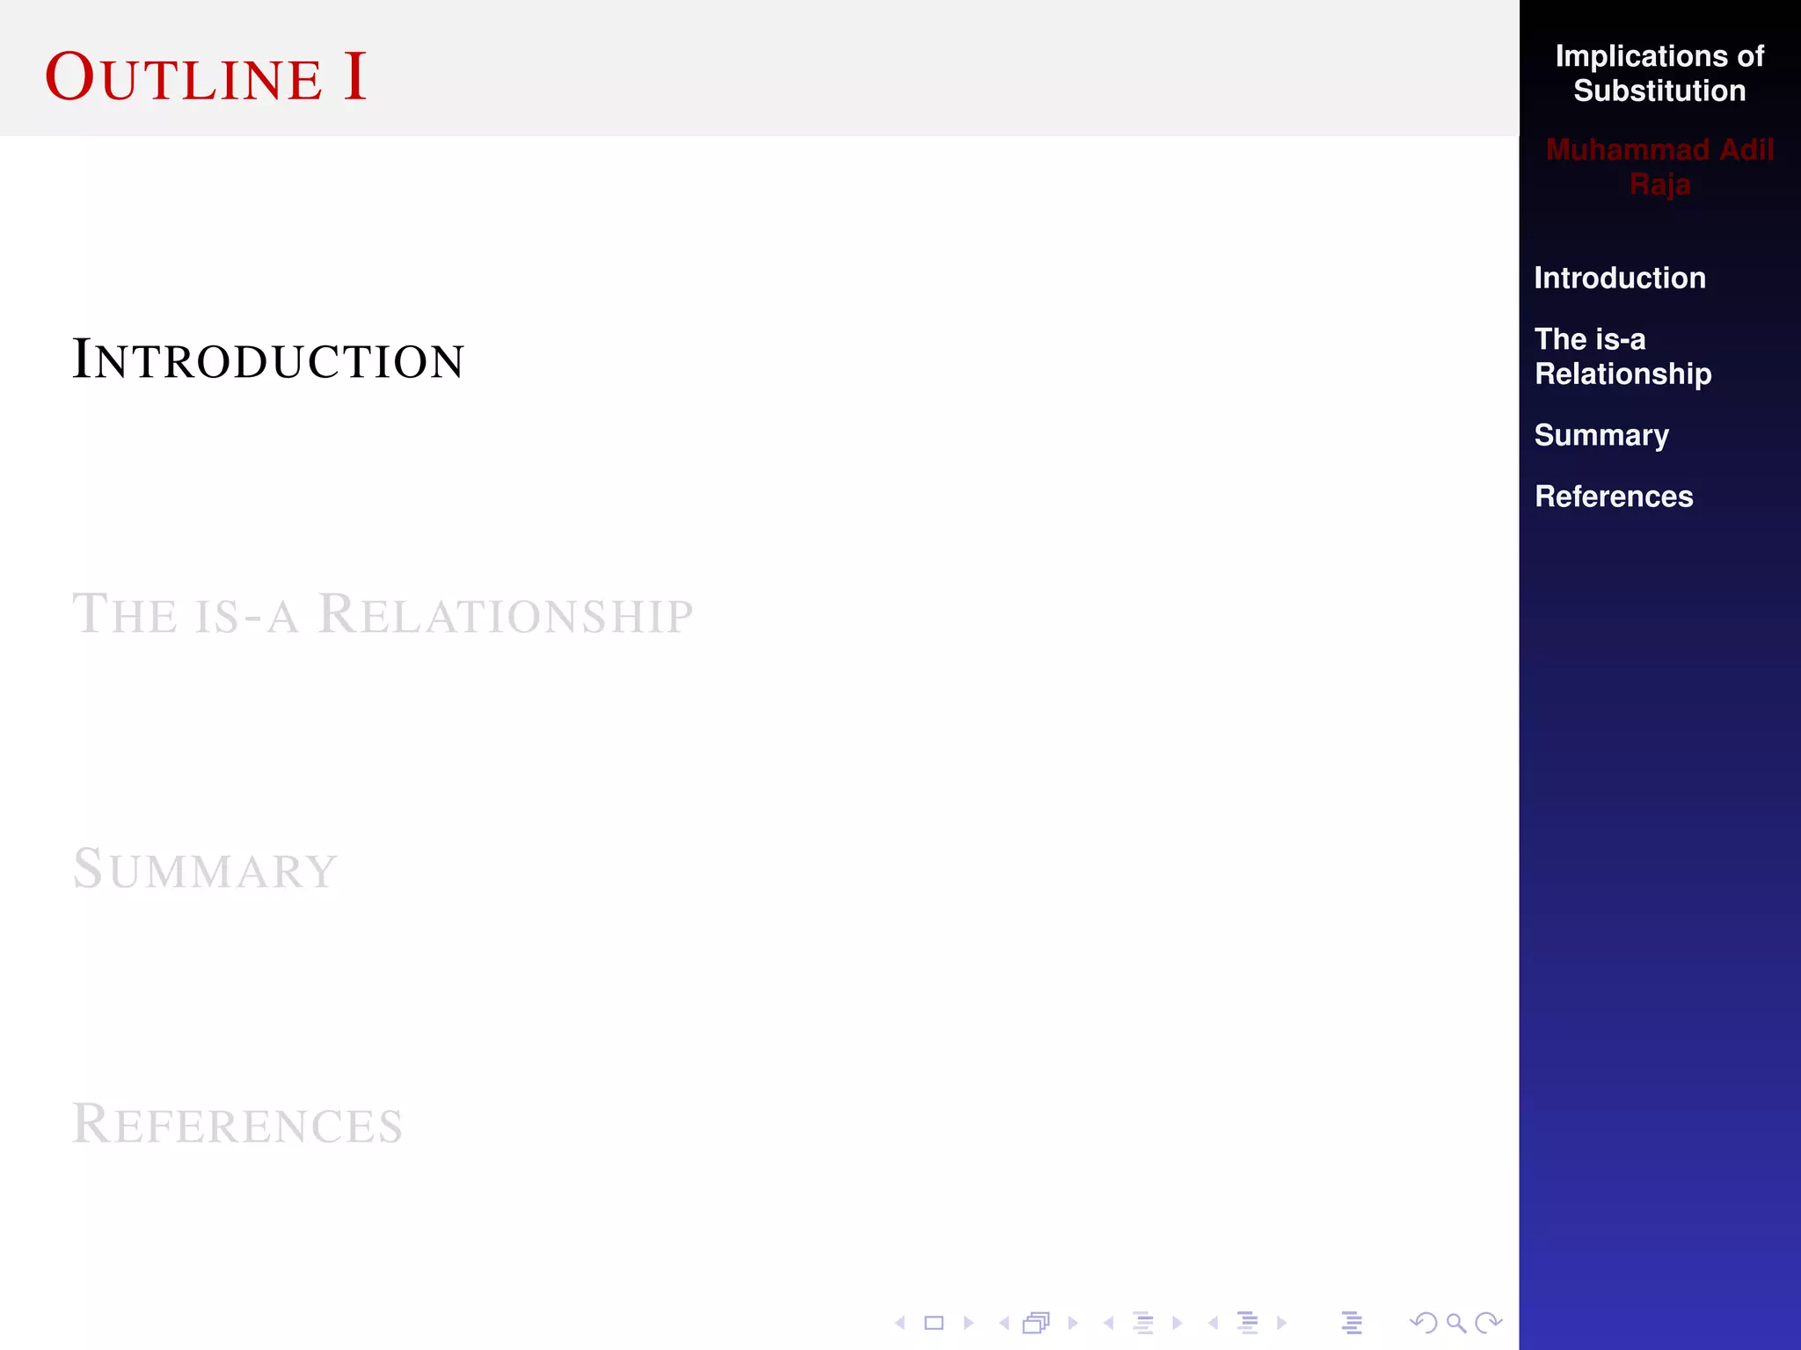Screen dimensions: 1801x1350
Task: Click the slide rectangle navigation icon
Action: [x=934, y=1323]
